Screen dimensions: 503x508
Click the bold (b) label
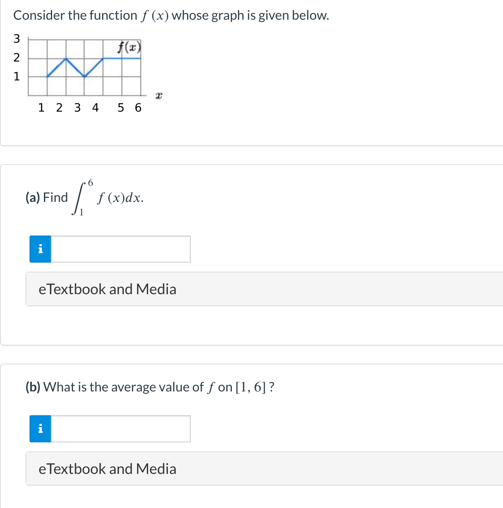33,387
